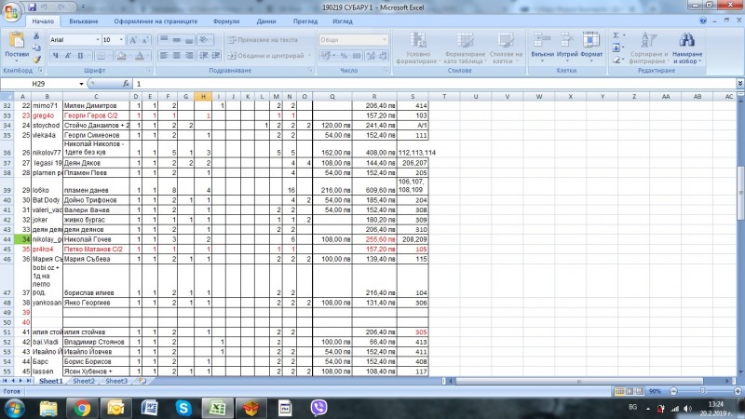Apply cell borders from the ribbon
The height and width of the screenshot is (419, 745).
click(x=102, y=56)
